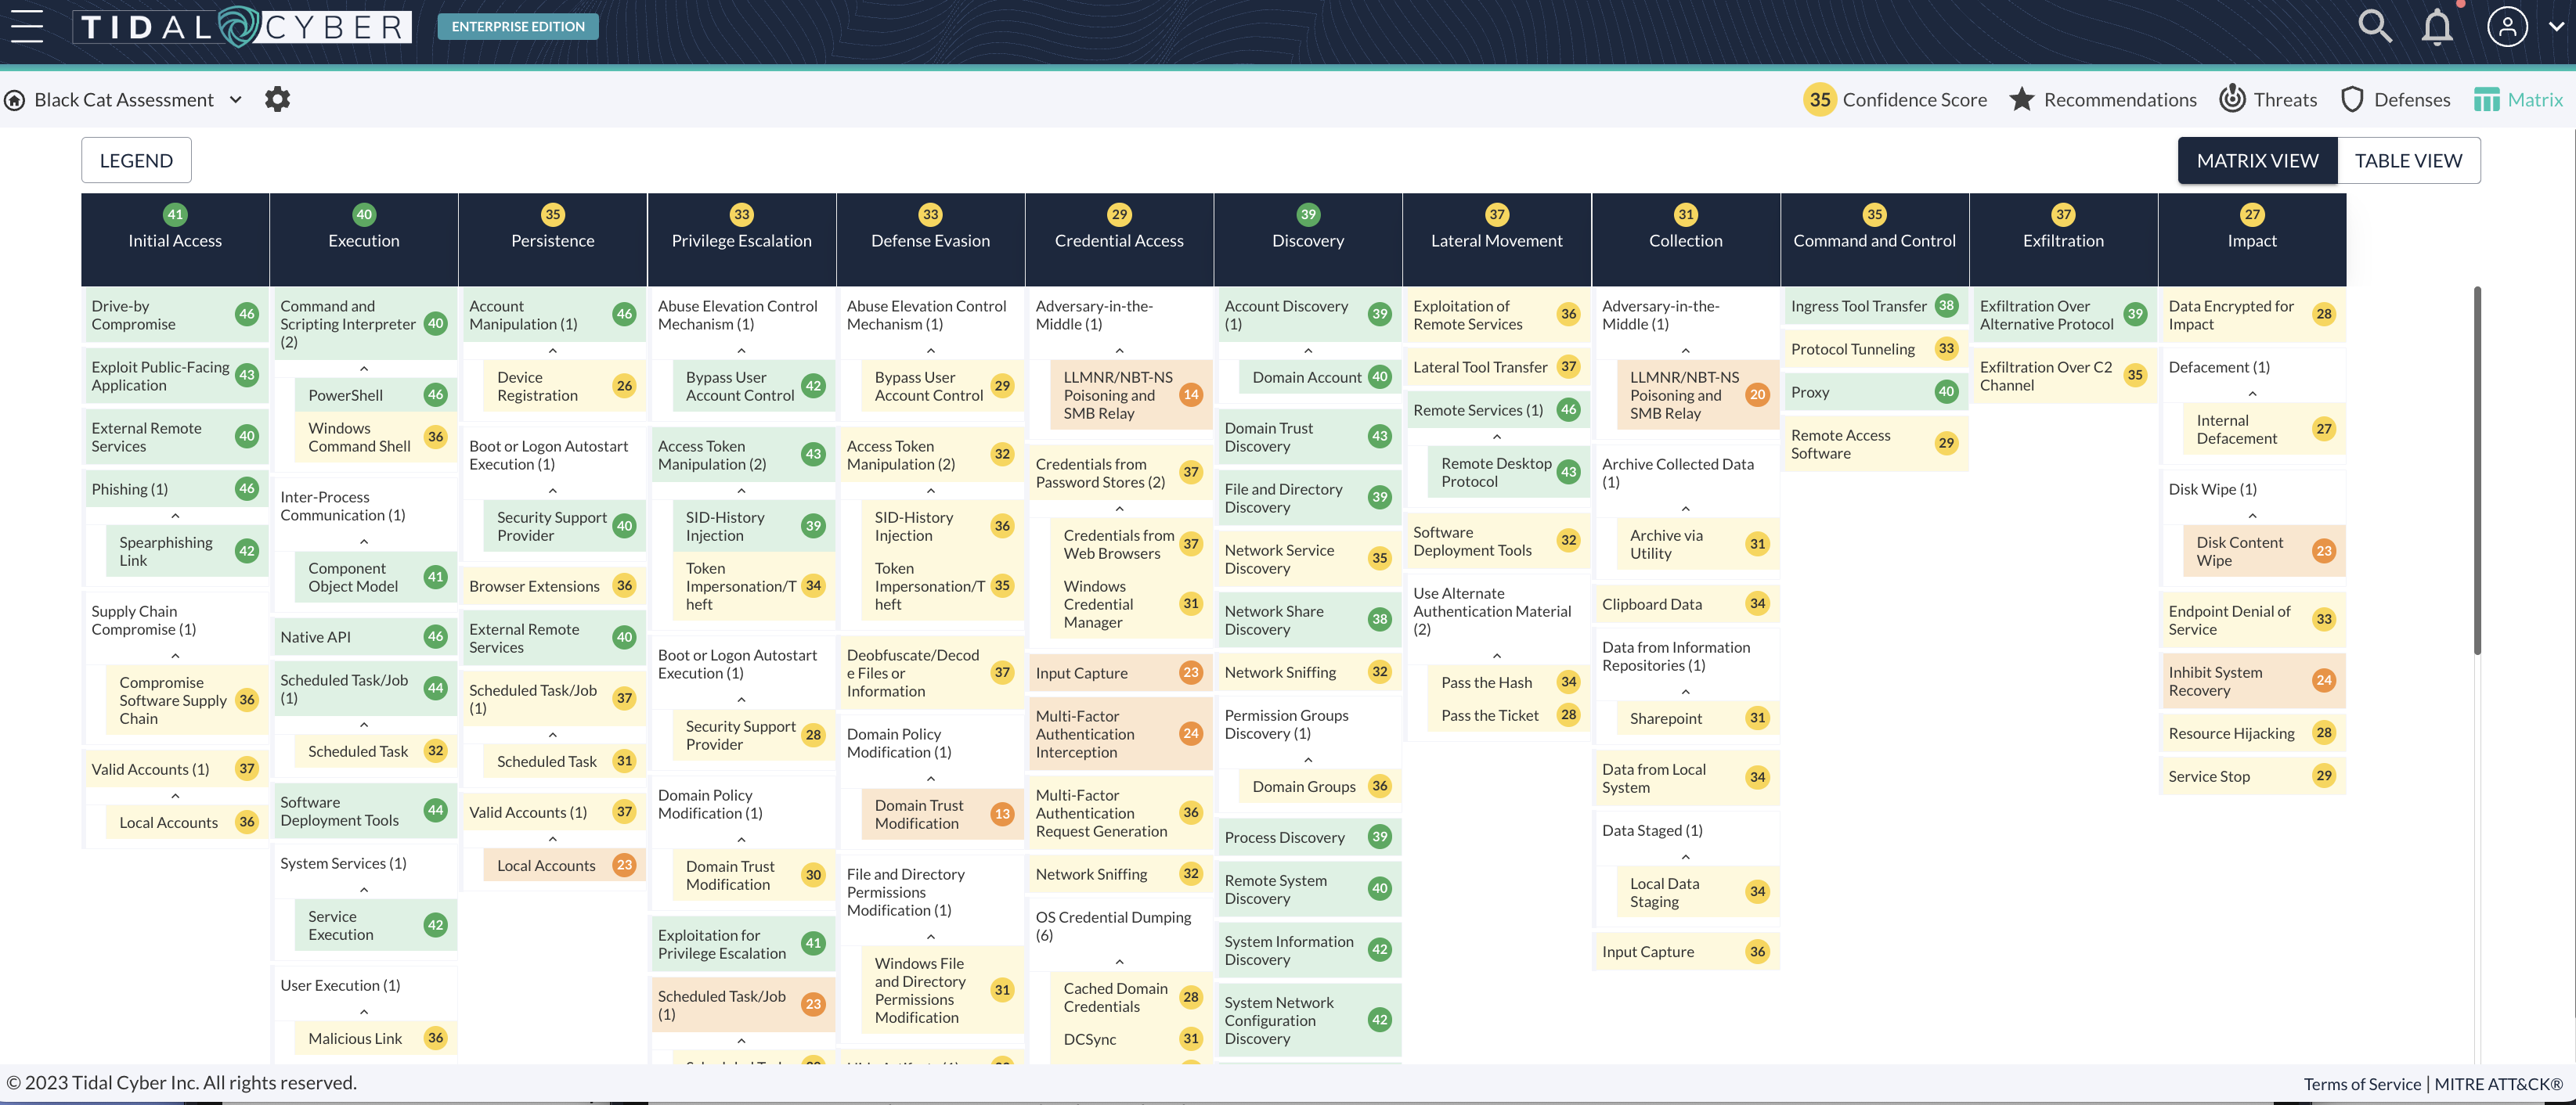Viewport: 2576px width, 1105px height.
Task: Click the home icon beside Black Cat Assessment
Action: [15, 100]
